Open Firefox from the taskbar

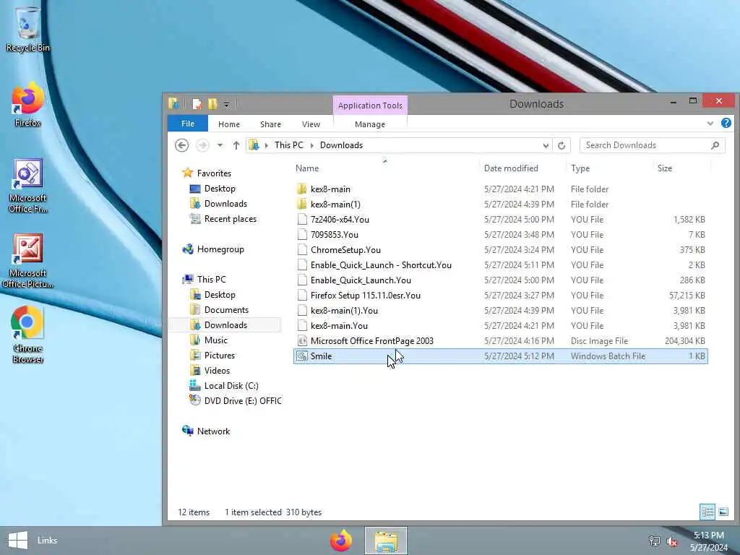(x=341, y=541)
